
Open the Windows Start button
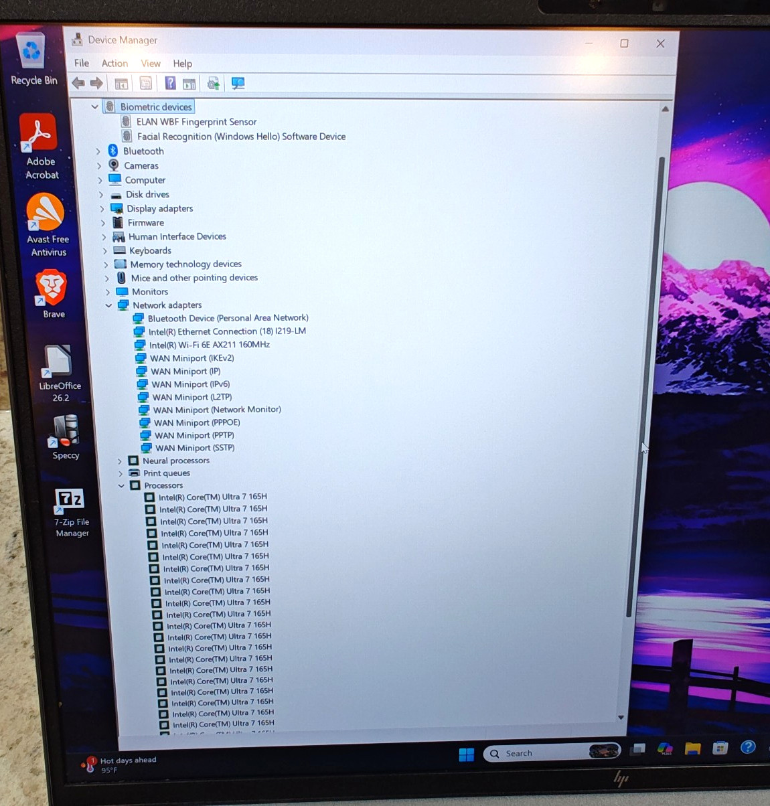(x=467, y=754)
